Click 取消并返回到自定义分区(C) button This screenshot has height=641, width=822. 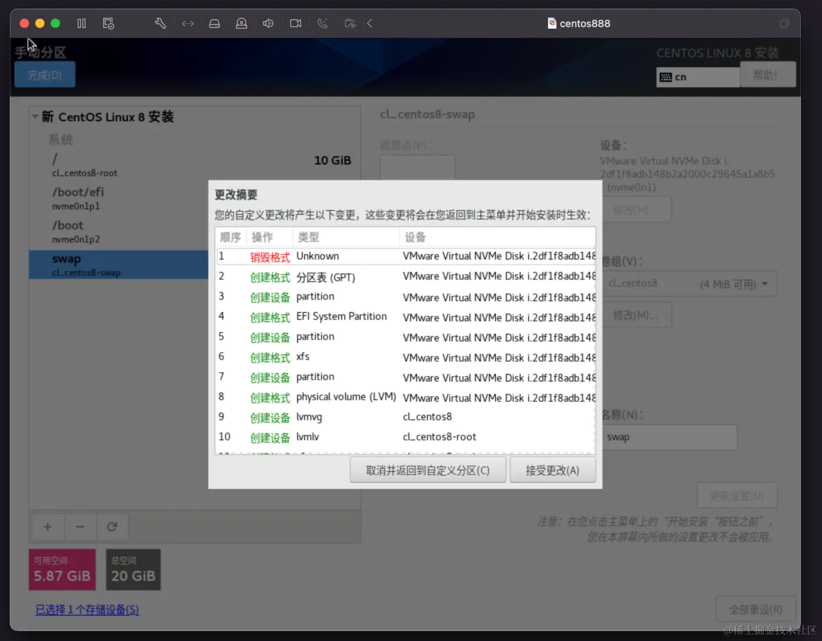click(428, 470)
